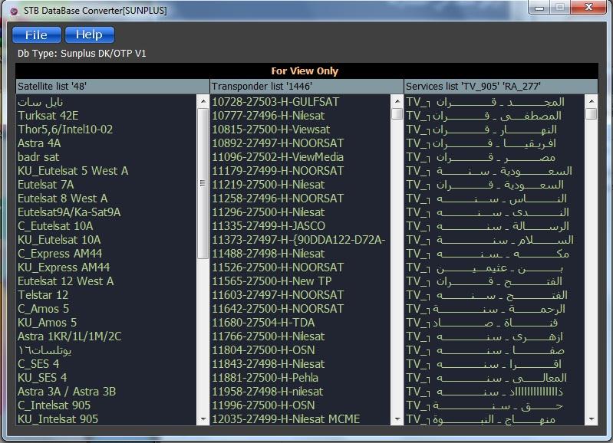Select the KU_SES 4 satellite
The image size is (613, 443).
coord(106,378)
